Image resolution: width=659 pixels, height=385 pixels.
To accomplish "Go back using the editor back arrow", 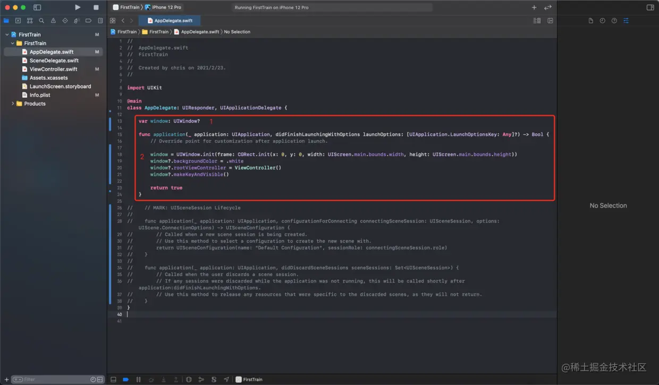I will coord(122,20).
